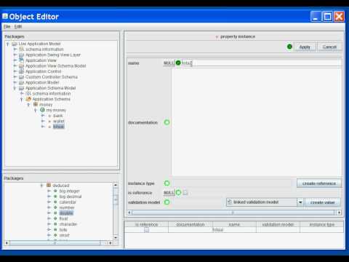349x262 pixels.
Task: Toggle the is reference checkbox in table row
Action: 146,230
